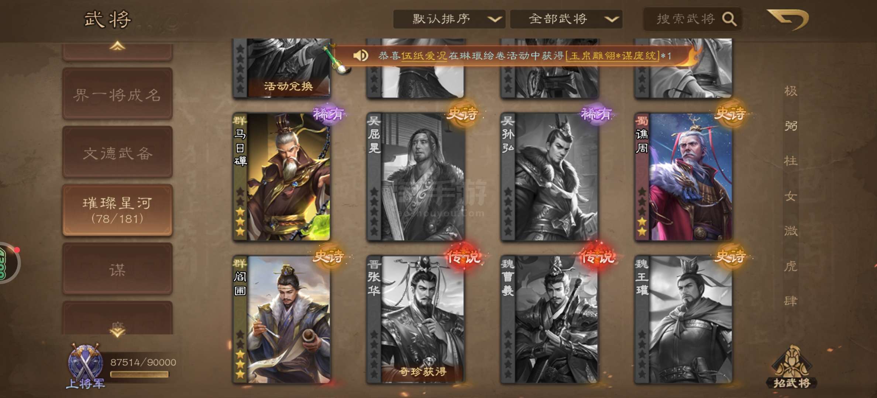Select the 文德武备 category tab
Viewport: 877px width, 398px height.
click(x=117, y=153)
